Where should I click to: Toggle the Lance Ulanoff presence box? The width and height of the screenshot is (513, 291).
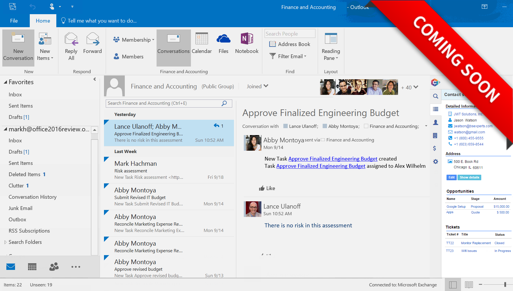(285, 126)
